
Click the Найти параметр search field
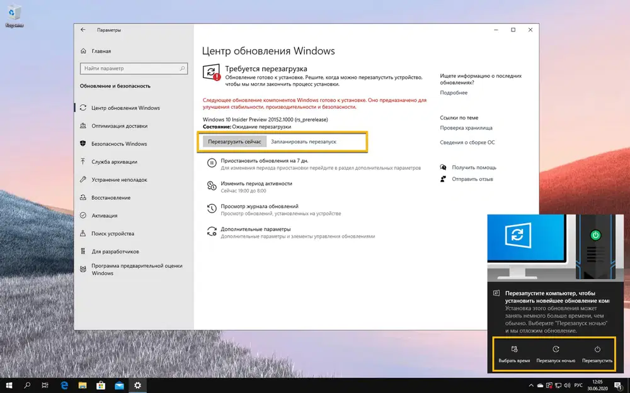[133, 69]
